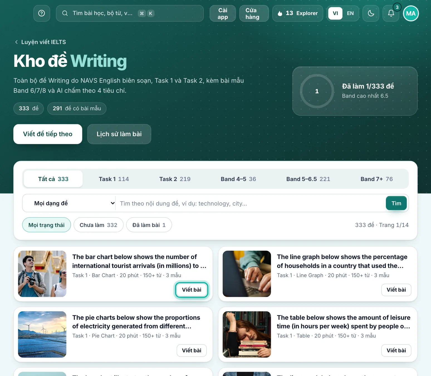
Task: Open the help question mark icon
Action: 42,13
